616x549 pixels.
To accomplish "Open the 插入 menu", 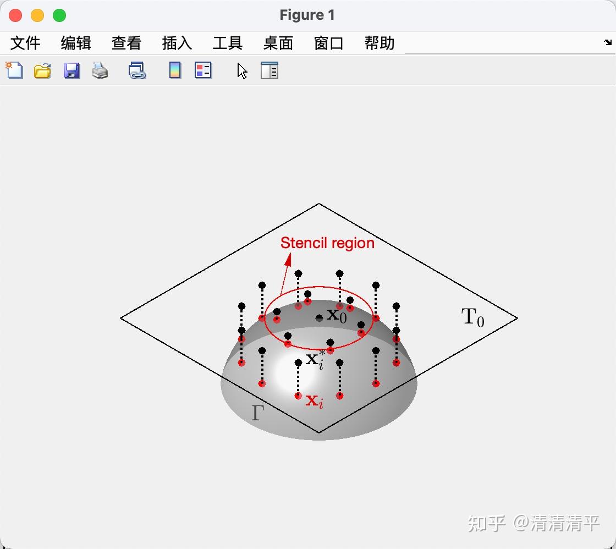I will (x=177, y=43).
